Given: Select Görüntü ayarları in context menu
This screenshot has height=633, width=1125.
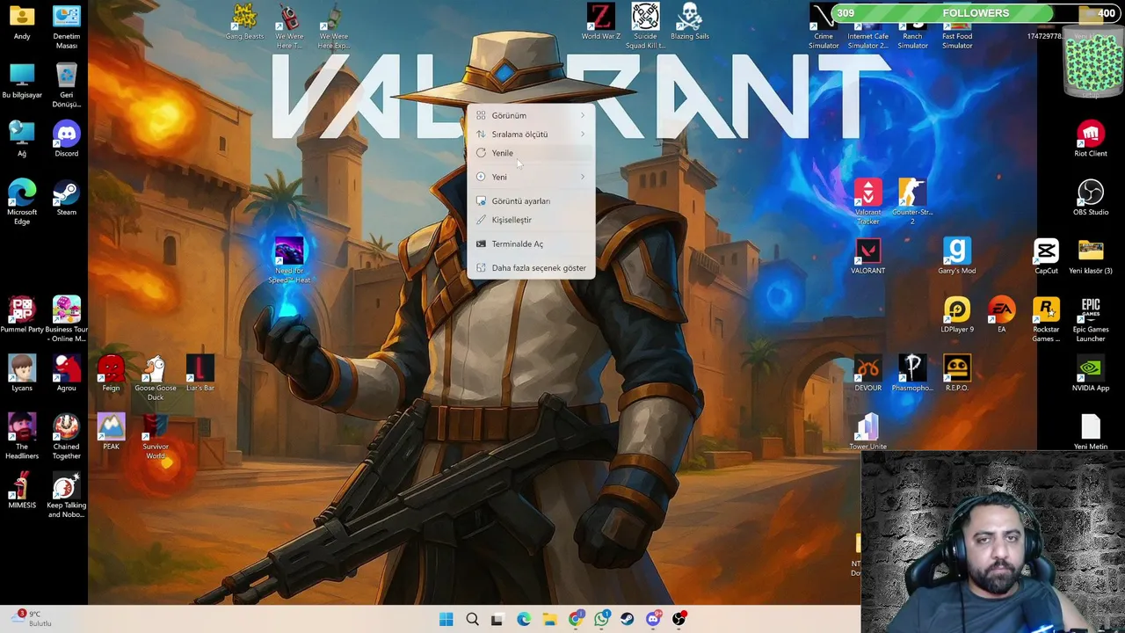Looking at the screenshot, I should (x=531, y=201).
